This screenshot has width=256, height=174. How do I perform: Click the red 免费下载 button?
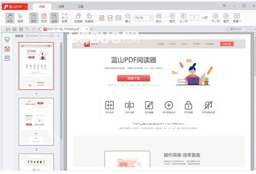pos(133,78)
